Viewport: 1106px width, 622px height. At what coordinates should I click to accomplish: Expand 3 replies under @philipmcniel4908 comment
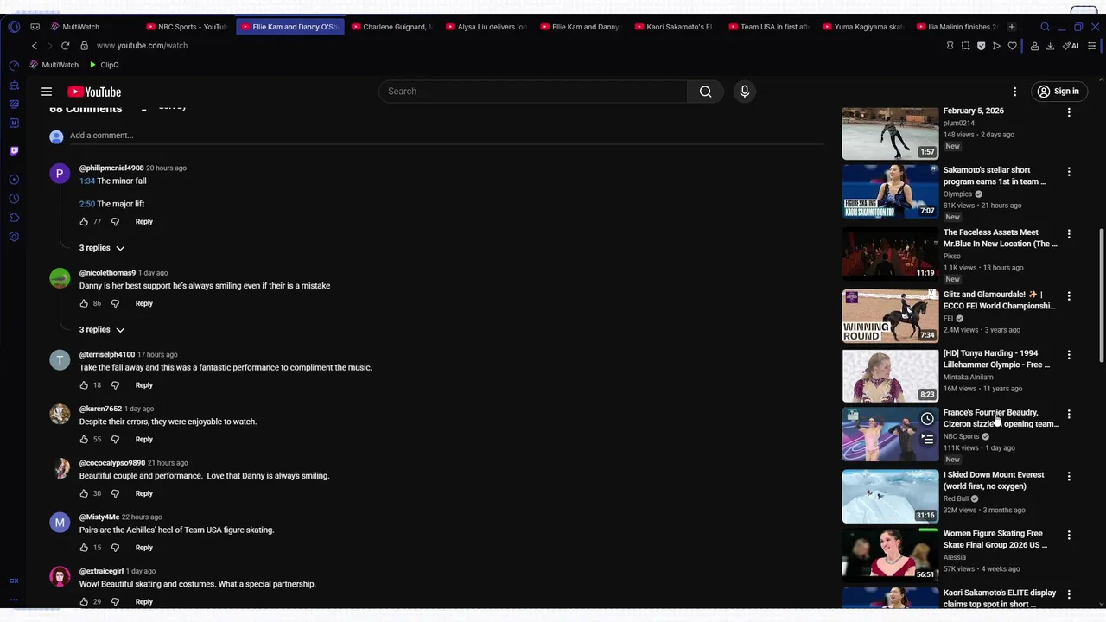102,248
